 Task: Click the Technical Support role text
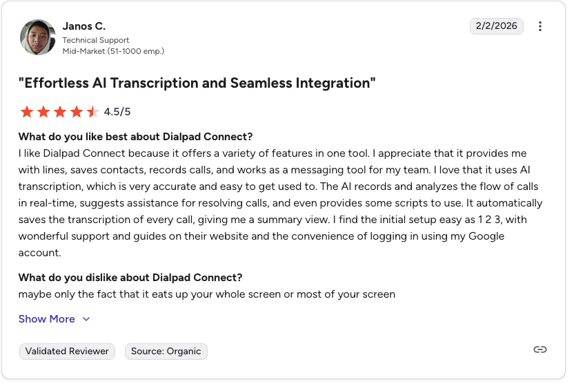coord(95,40)
